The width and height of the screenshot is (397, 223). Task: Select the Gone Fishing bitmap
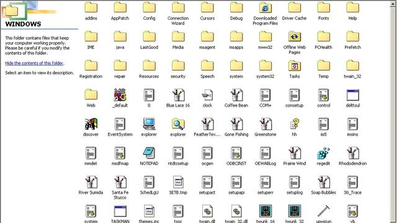[236, 124]
